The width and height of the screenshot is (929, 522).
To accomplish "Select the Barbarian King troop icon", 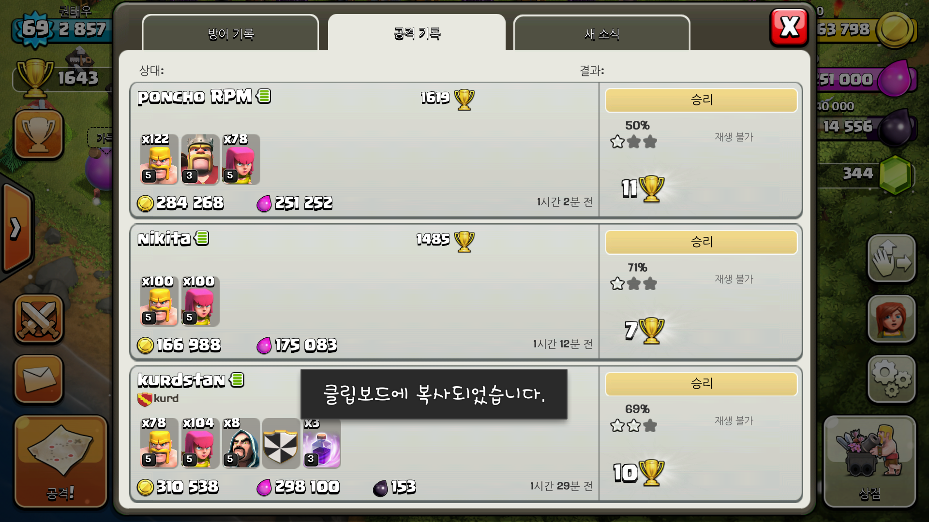I will pos(200,159).
